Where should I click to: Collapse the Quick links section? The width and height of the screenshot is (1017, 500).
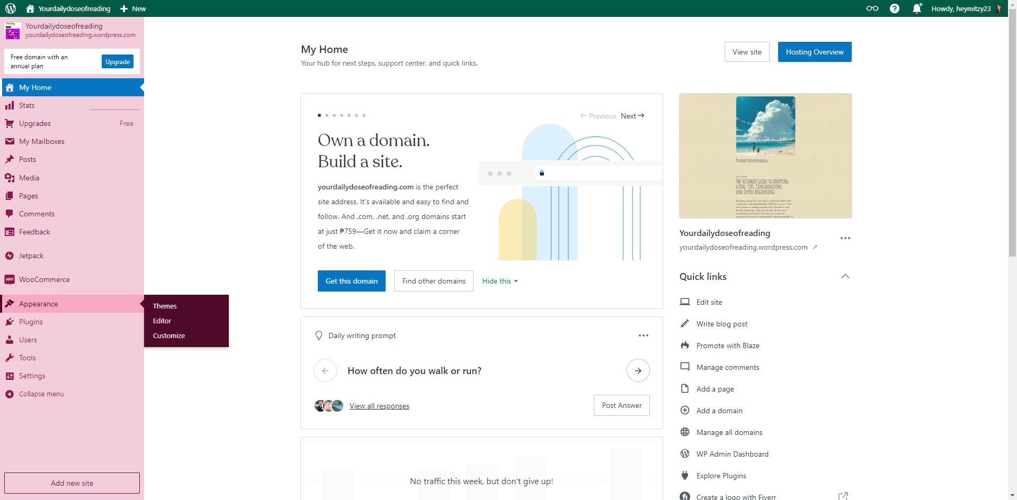click(x=845, y=276)
